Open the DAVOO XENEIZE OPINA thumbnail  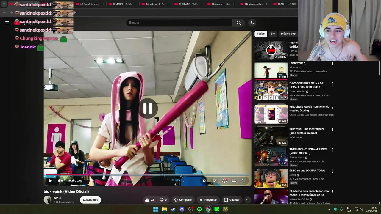271,91
